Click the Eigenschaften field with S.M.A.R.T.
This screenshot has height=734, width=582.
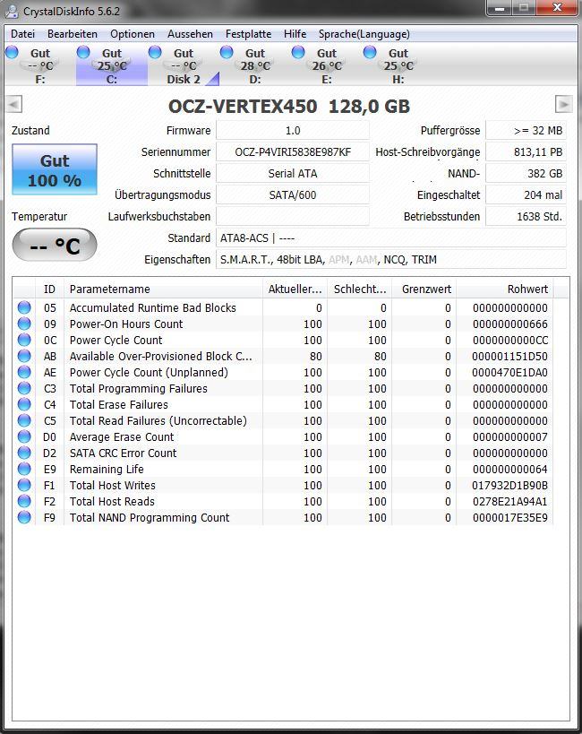(391, 260)
